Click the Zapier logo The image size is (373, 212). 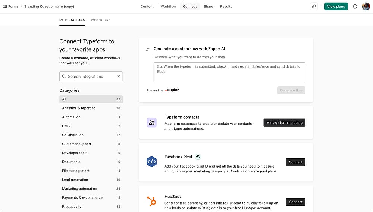pyautogui.click(x=172, y=90)
